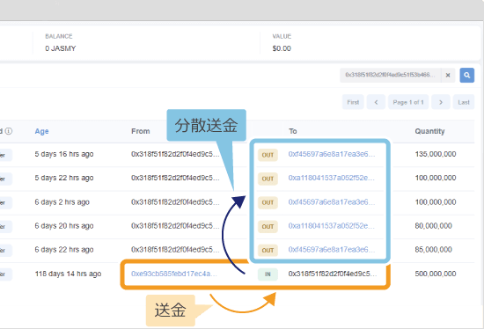The width and height of the screenshot is (484, 329).
Task: Go to the First page
Action: pyautogui.click(x=353, y=102)
